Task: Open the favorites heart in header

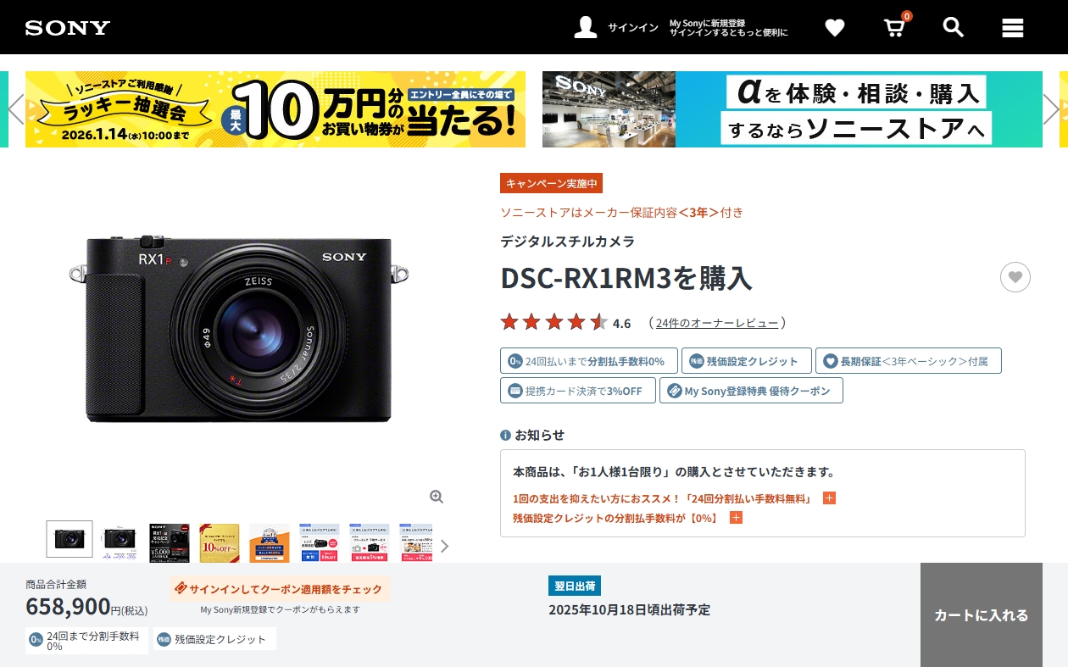Action: pos(835,28)
